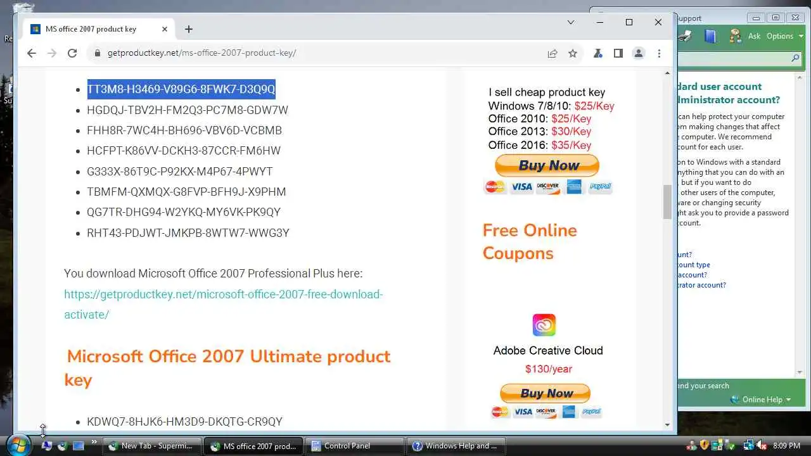Click the Windows 7/8/10 $25/Key text
Viewport: 811px width, 456px height.
(551, 106)
